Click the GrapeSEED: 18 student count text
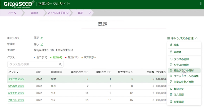204x107 pixels. (44, 50)
